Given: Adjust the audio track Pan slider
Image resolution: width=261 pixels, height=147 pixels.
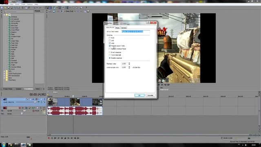Looking at the screenshot, I should (22, 114).
